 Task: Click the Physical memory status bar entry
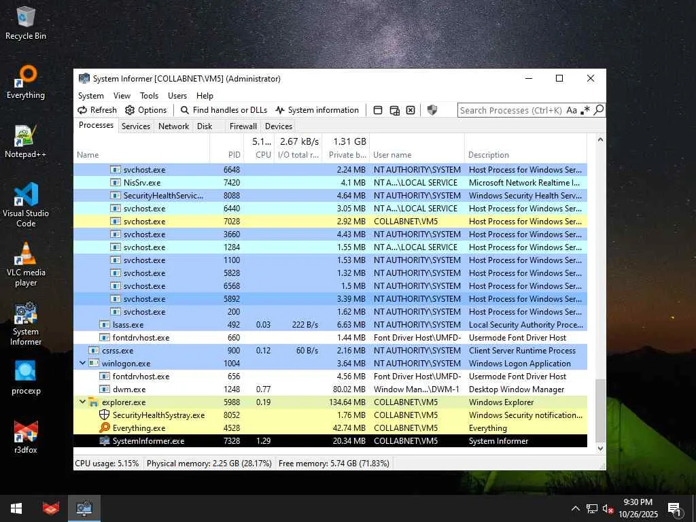coord(209,464)
